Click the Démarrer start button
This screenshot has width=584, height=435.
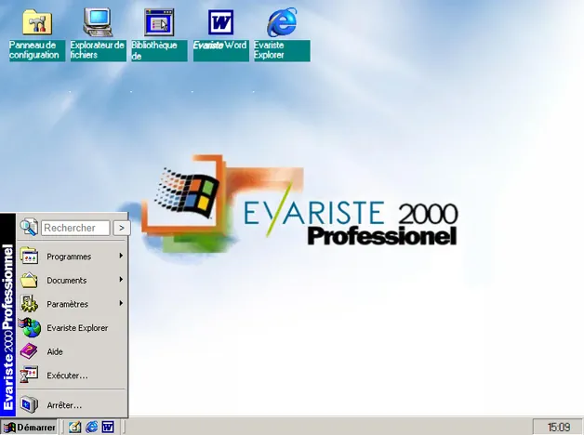coord(29,428)
